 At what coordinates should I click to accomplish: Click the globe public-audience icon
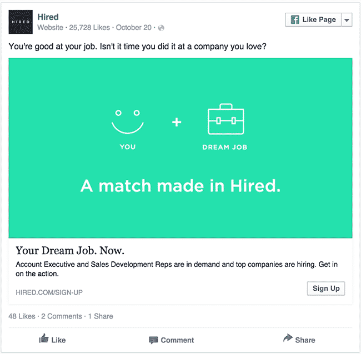pyautogui.click(x=162, y=28)
